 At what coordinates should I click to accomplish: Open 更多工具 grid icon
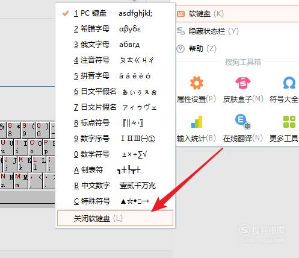point(289,122)
